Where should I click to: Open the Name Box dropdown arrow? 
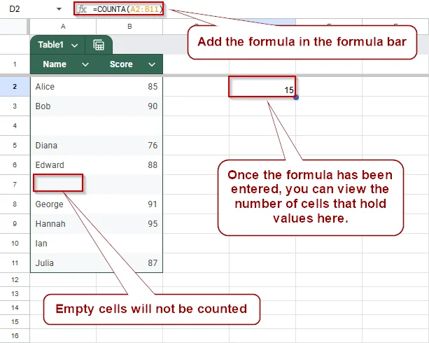[x=59, y=9]
